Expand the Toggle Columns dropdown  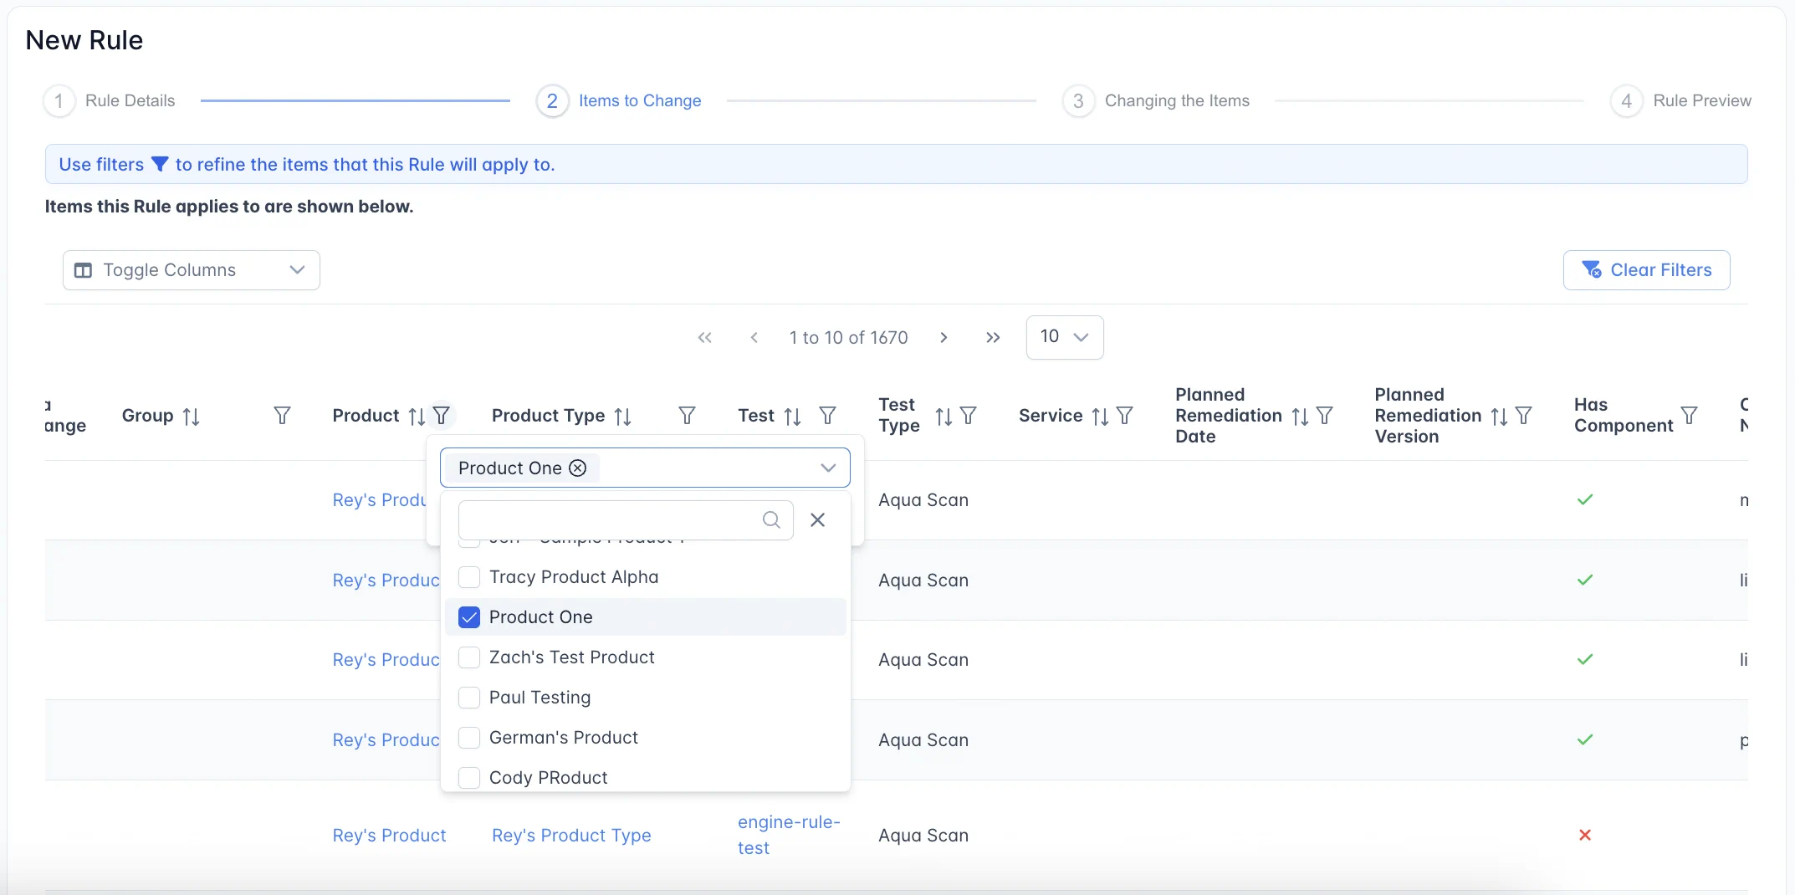[192, 270]
